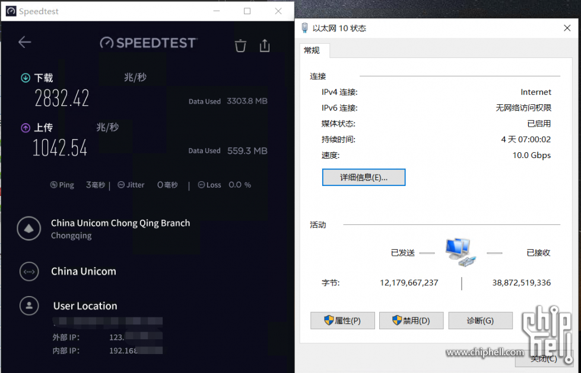Select the China Unicom Chong Qing server icon
The height and width of the screenshot is (373, 581).
click(x=29, y=229)
